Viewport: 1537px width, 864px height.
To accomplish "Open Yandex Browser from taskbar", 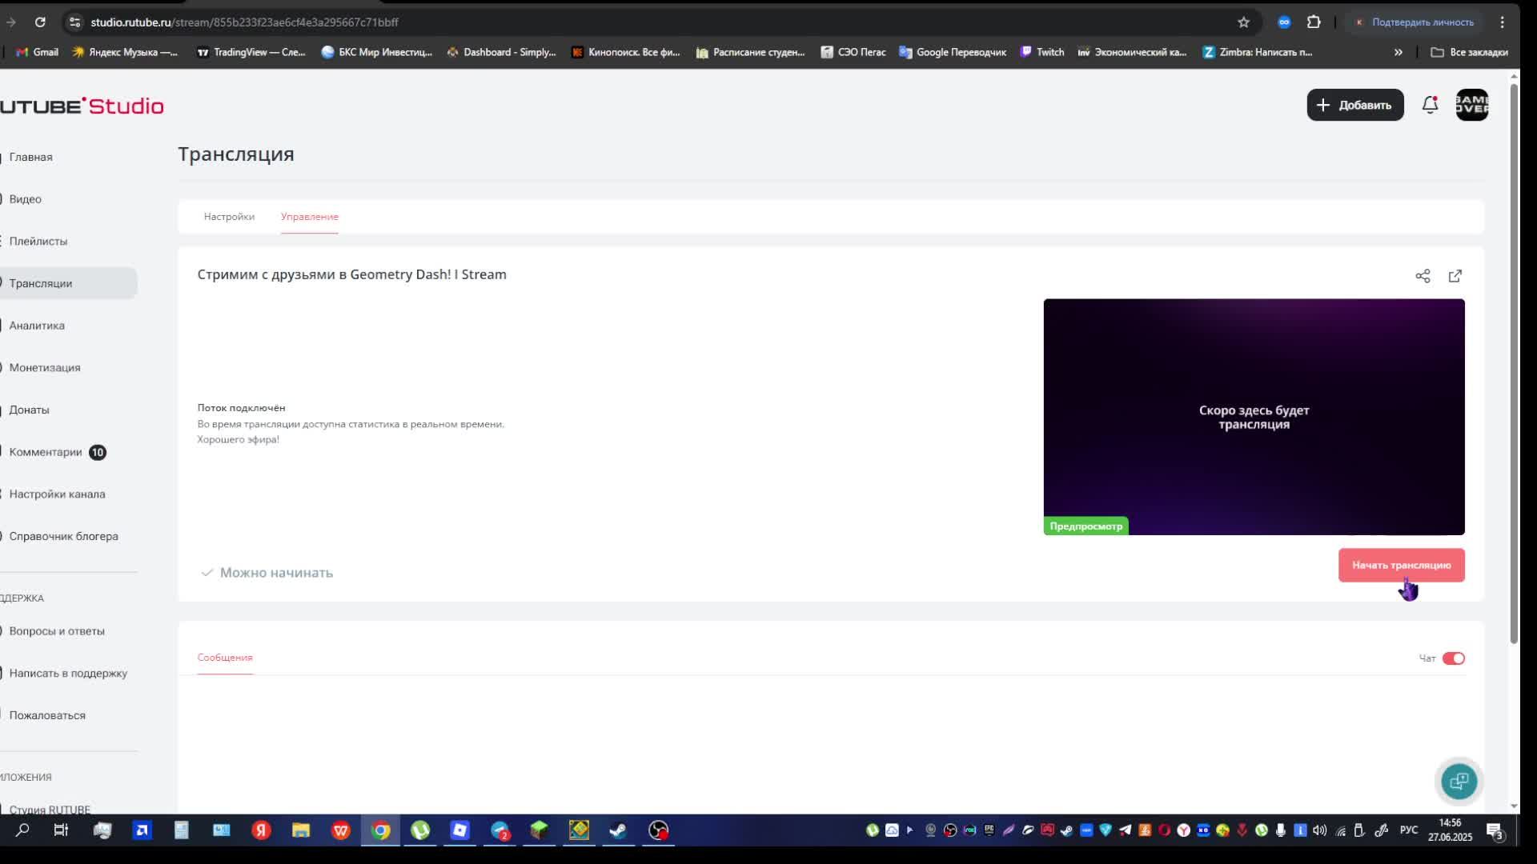I will coord(262,830).
